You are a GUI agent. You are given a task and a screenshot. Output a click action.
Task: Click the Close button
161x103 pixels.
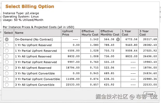coord(149,94)
